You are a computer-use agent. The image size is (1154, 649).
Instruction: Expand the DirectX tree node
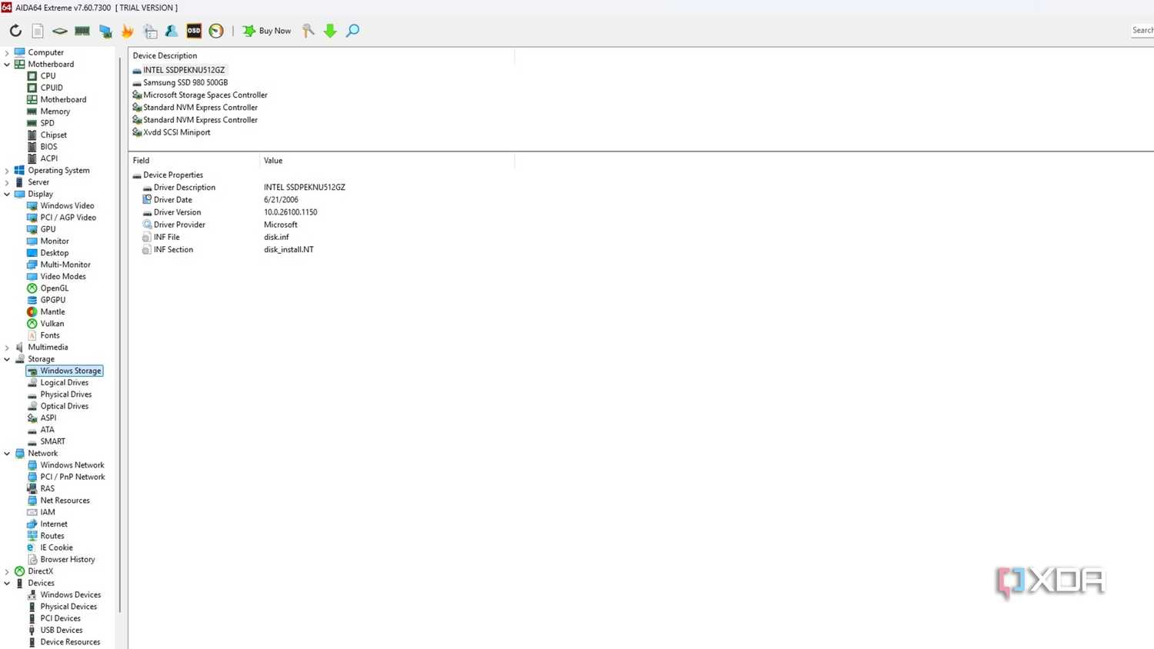click(x=7, y=571)
